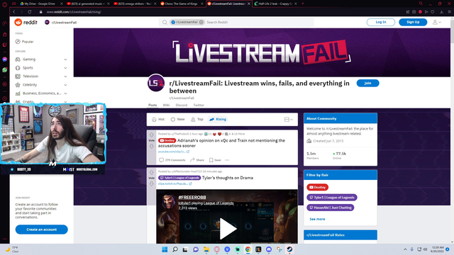Go back in the browser
Viewport: 454px width, 255px height.
coord(14,12)
